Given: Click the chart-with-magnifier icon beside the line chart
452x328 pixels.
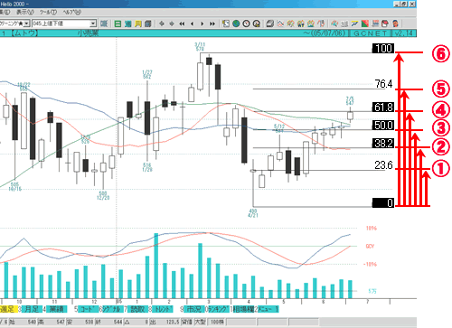Looking at the screenshot, I should point(290,23).
